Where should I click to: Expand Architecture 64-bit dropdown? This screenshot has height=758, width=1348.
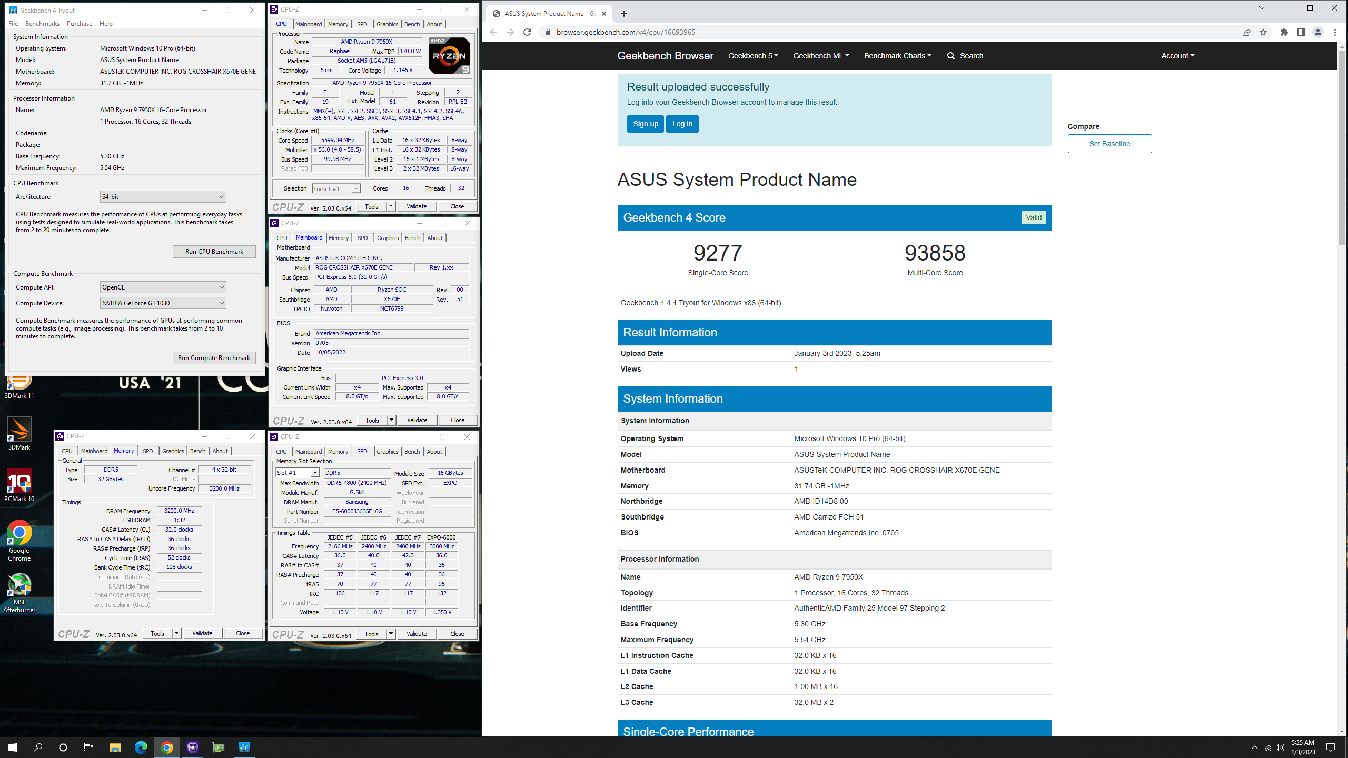[163, 196]
